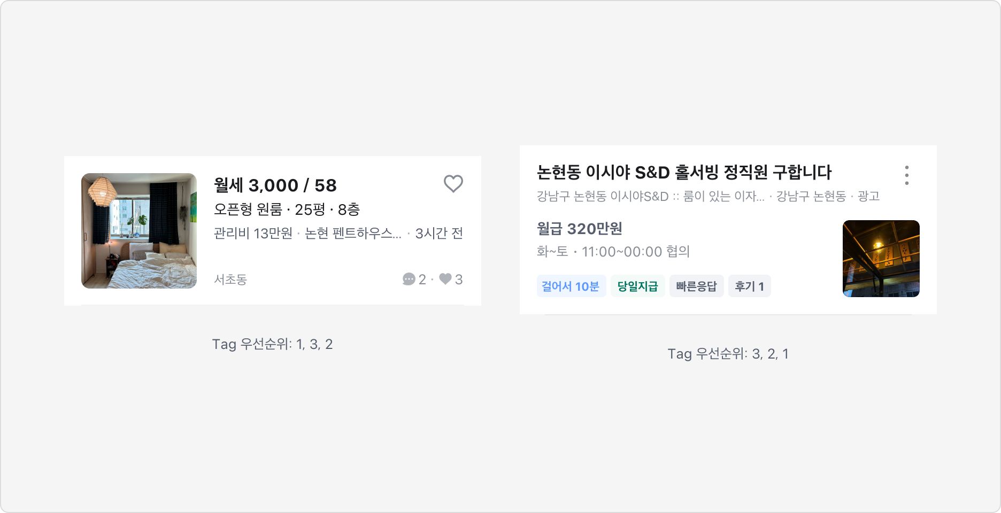This screenshot has width=1001, height=513.
Task: Open the 월세 3,000 / 58 listing
Action: click(x=274, y=185)
